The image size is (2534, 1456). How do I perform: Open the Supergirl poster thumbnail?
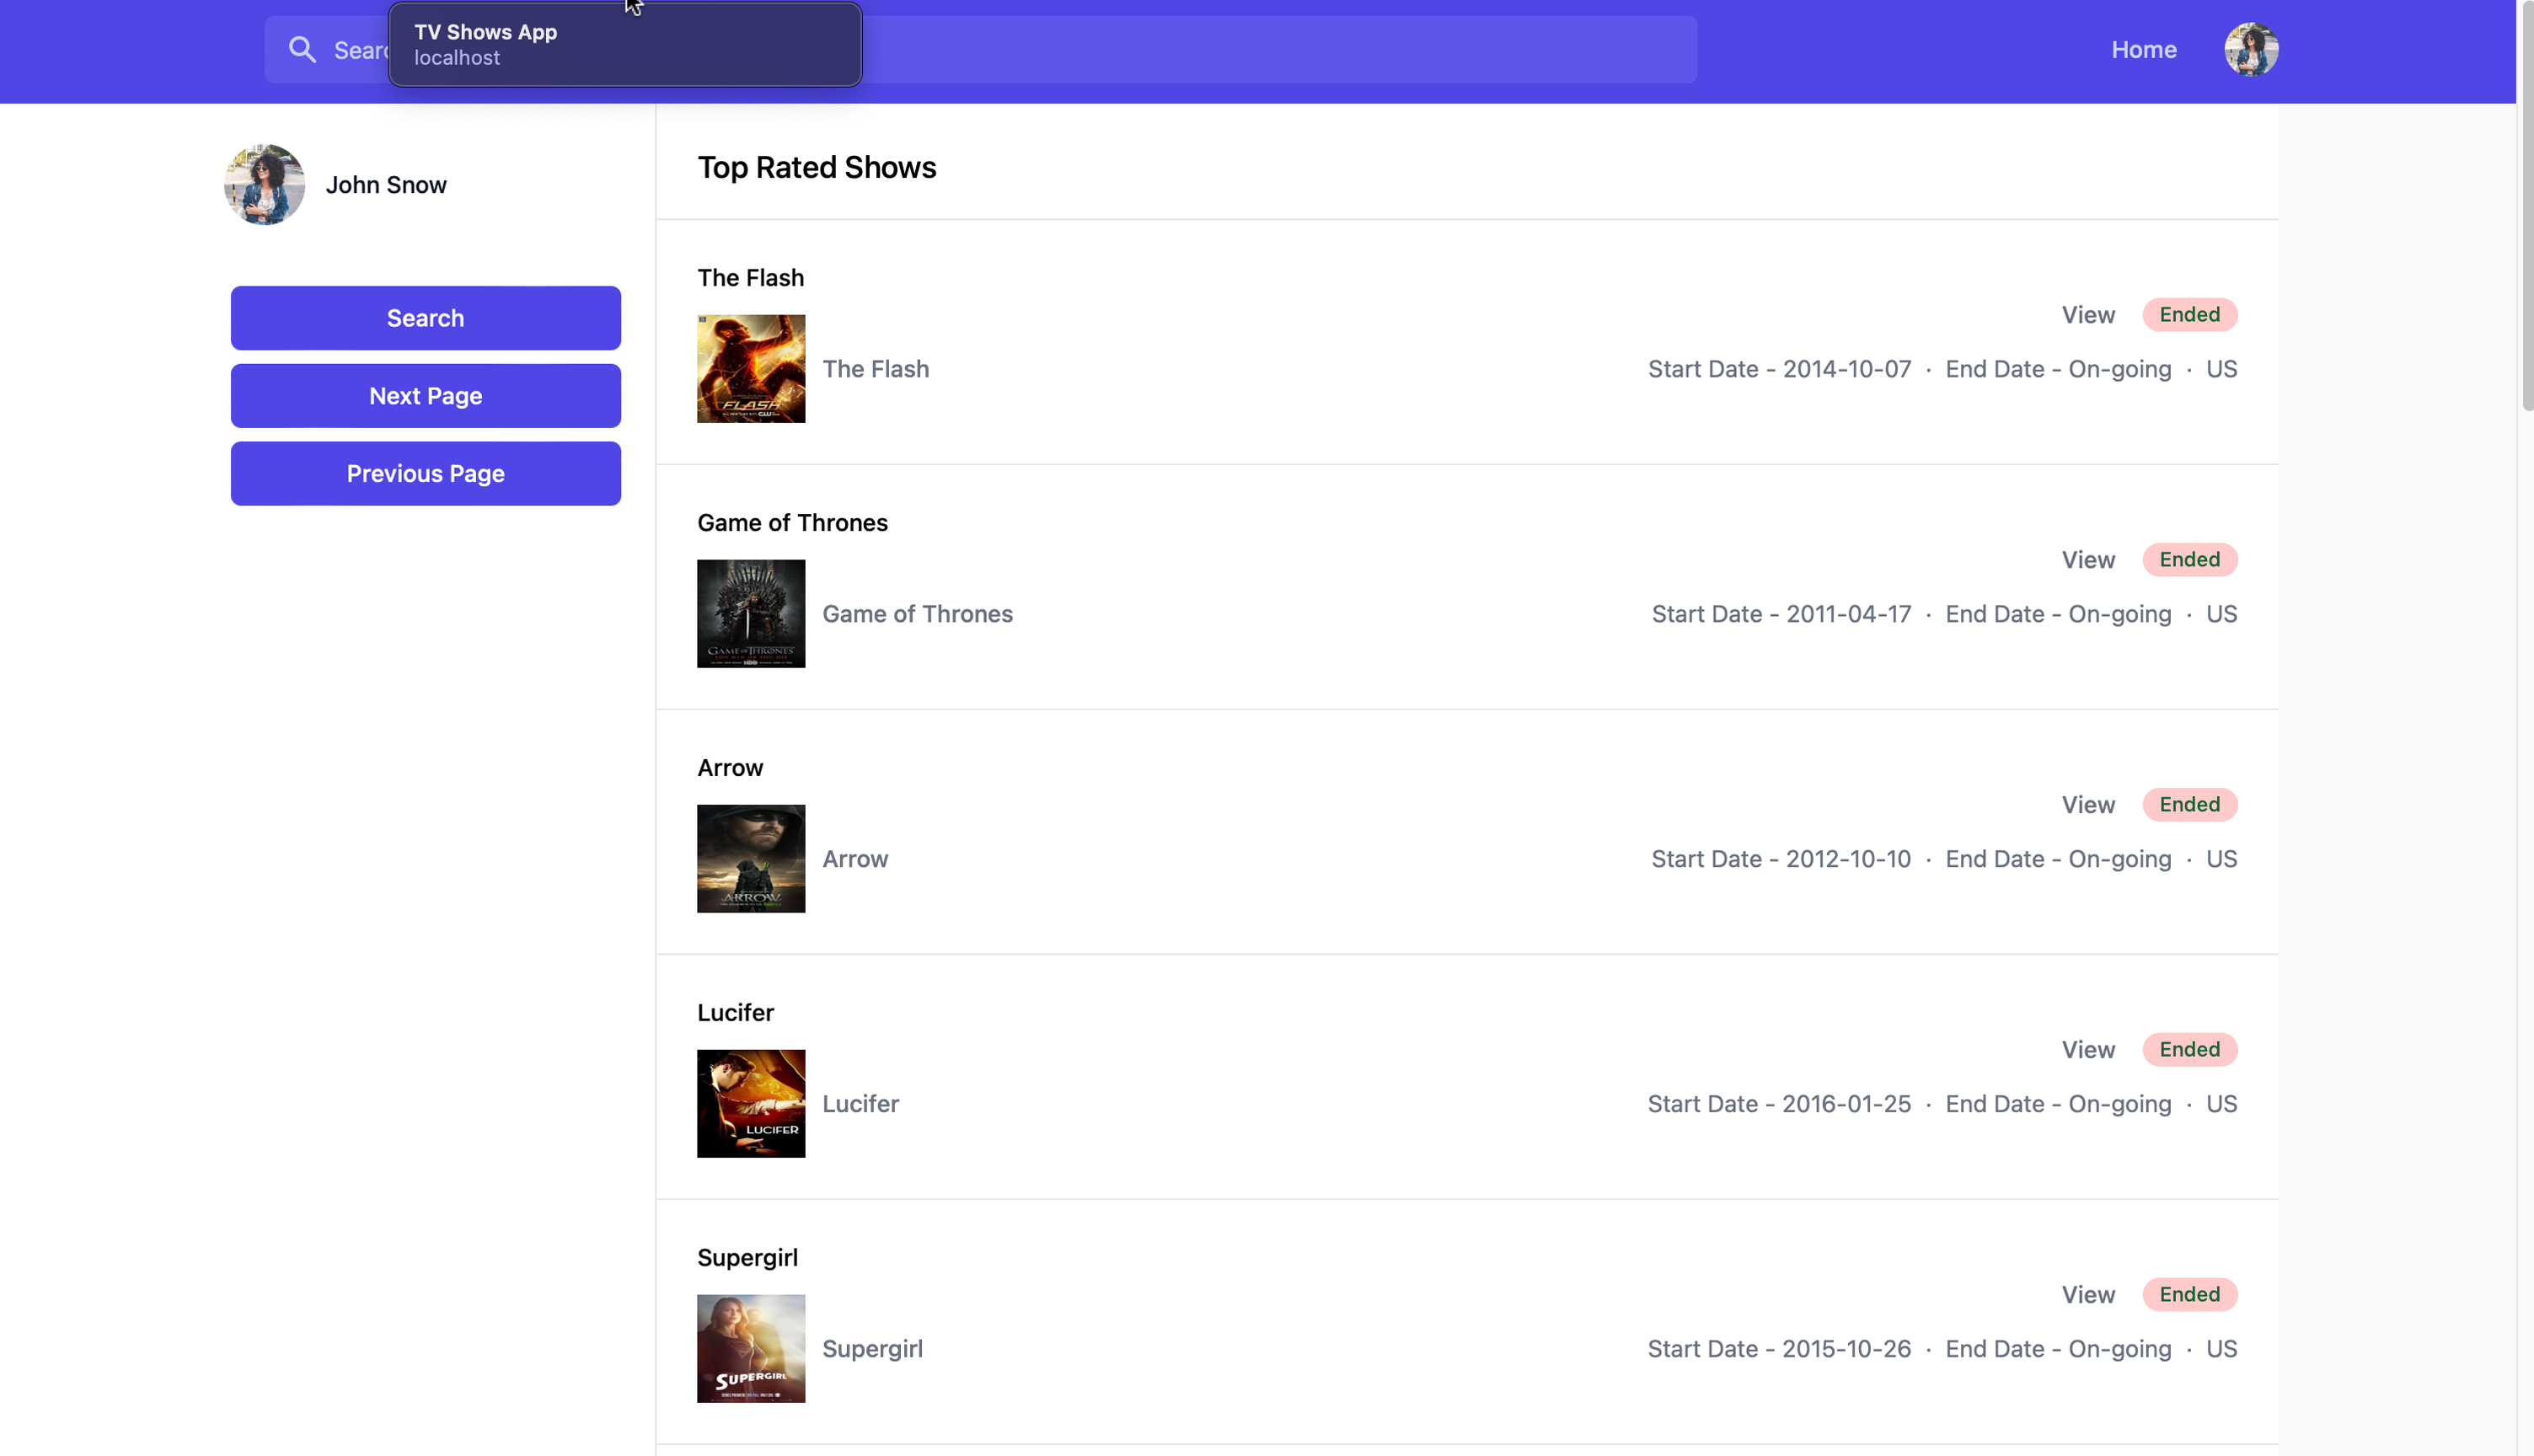click(751, 1349)
